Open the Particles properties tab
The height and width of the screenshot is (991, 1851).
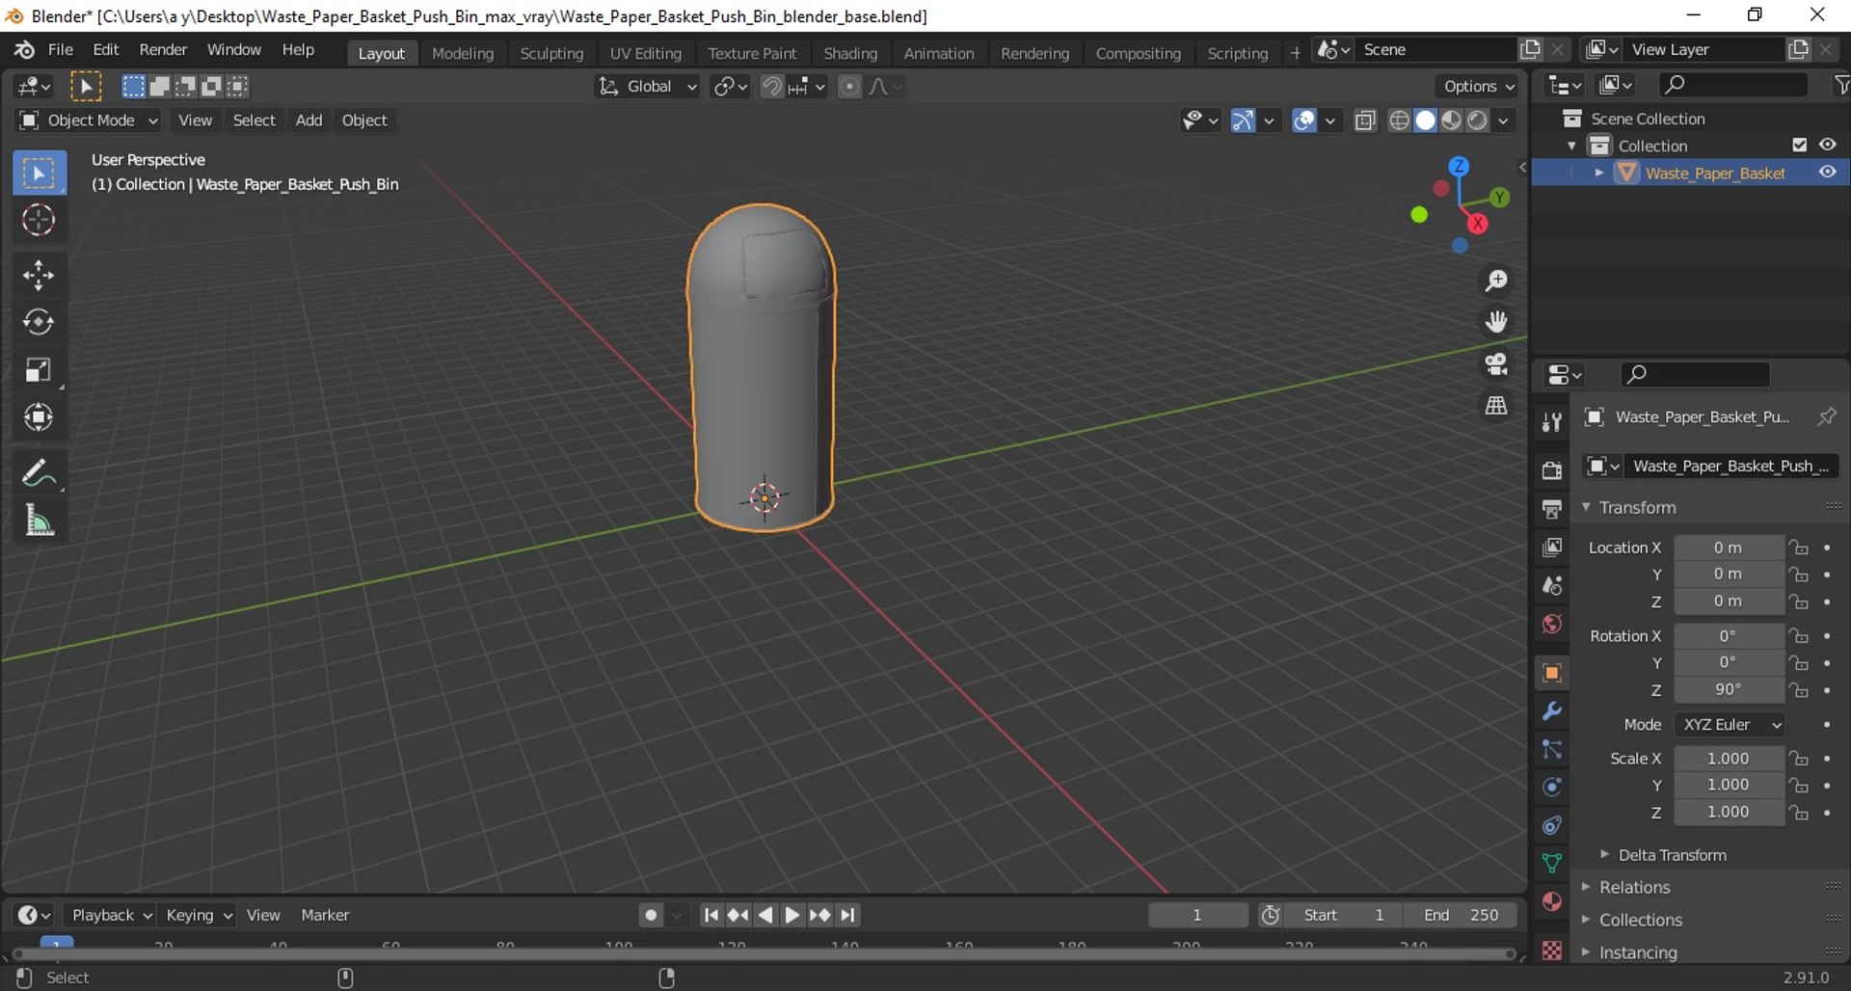pyautogui.click(x=1551, y=749)
